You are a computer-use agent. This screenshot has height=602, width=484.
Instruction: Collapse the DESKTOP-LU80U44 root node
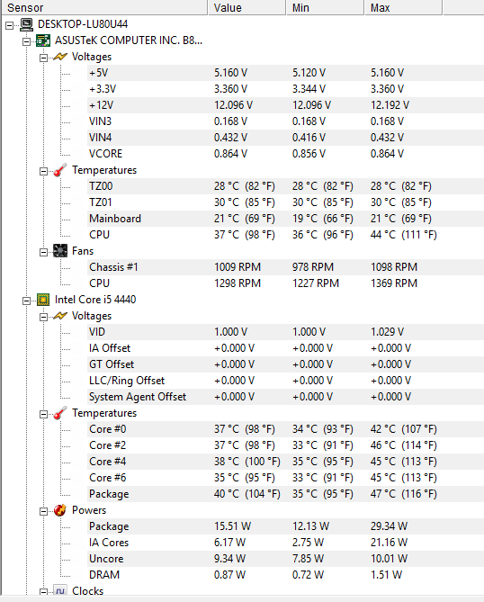tap(9, 26)
